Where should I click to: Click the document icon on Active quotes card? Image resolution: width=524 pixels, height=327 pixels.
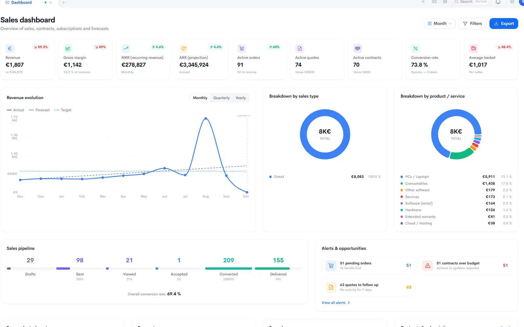pos(300,48)
